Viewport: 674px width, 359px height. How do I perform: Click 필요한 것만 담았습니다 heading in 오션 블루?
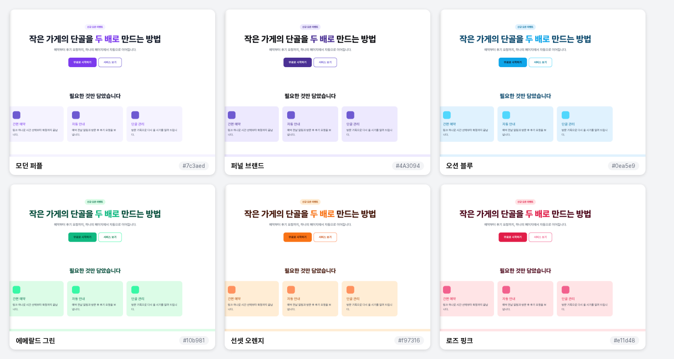(x=525, y=96)
